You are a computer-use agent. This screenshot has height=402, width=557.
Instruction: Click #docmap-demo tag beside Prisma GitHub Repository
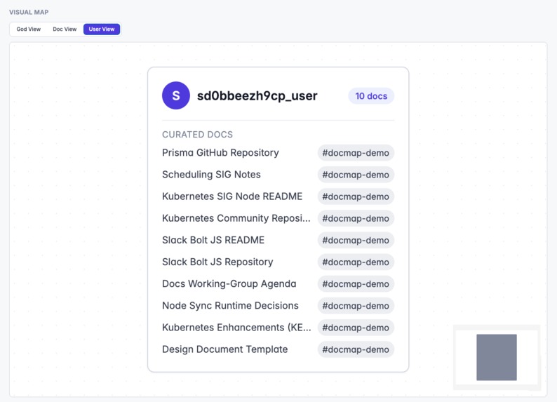pos(356,153)
